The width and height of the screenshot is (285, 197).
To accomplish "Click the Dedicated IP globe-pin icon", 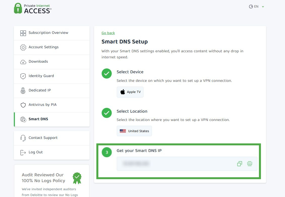I will [x=23, y=90].
